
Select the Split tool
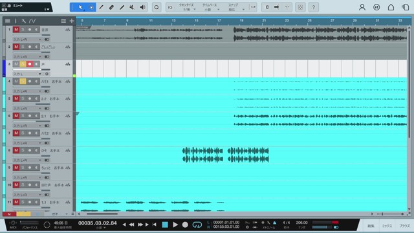pos(101,7)
